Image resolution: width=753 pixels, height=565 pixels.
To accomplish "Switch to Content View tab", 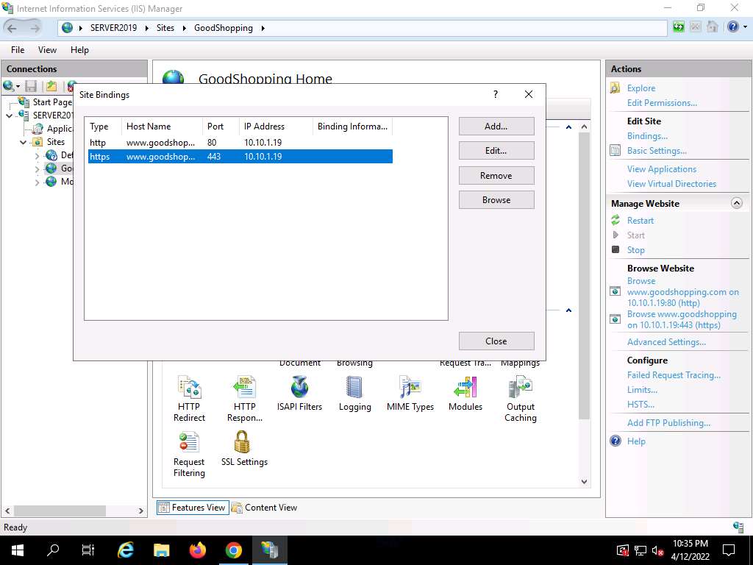I will (x=264, y=508).
